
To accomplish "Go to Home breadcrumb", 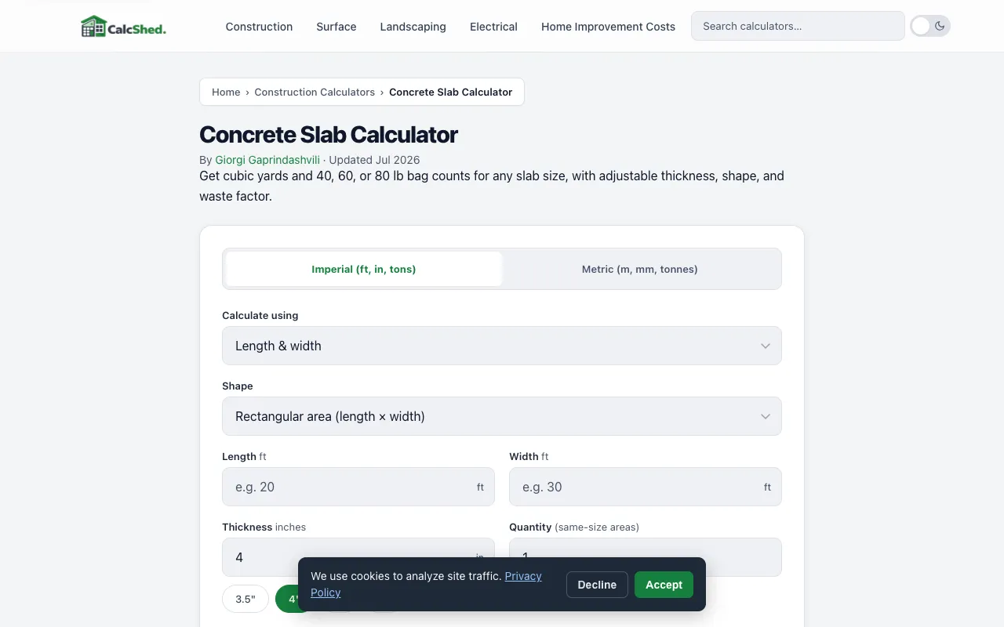I will pos(226,92).
